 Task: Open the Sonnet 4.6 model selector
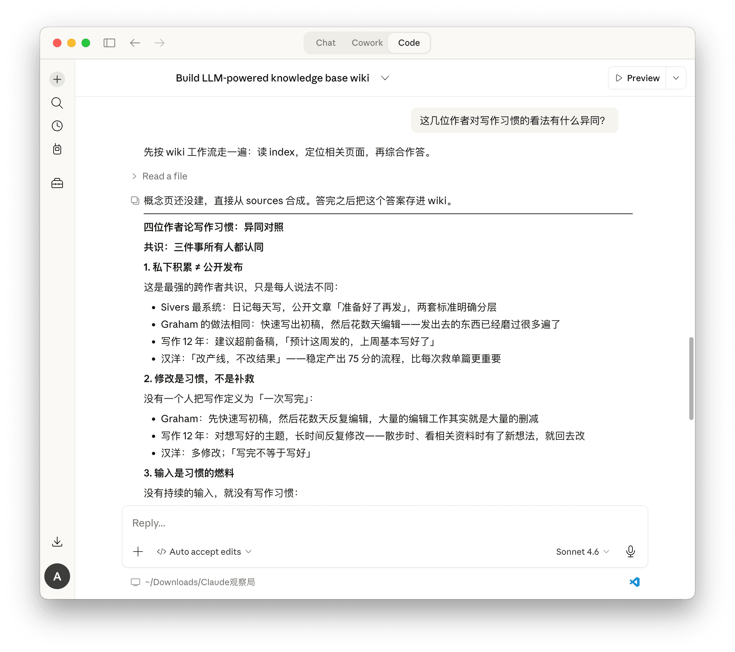pyautogui.click(x=583, y=551)
